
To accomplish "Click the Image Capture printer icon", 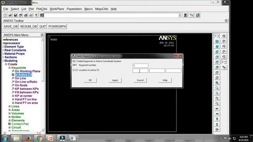I will [x=26, y=15].
